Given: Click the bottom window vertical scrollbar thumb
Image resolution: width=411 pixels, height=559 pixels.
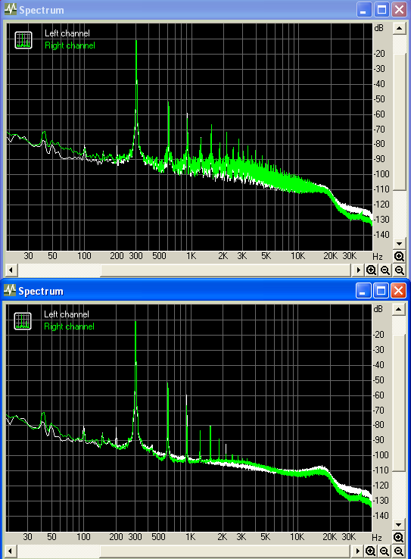Looking at the screenshot, I should (x=399, y=403).
